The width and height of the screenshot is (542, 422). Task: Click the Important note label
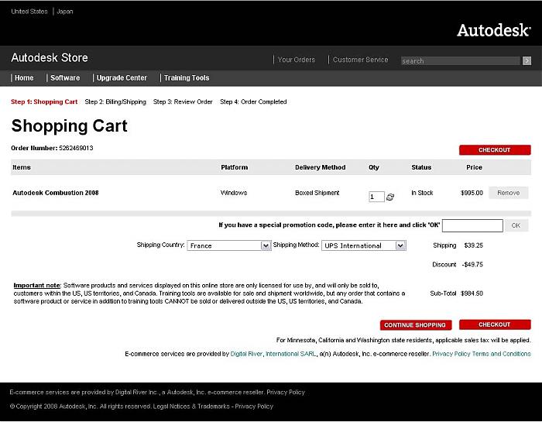37,286
